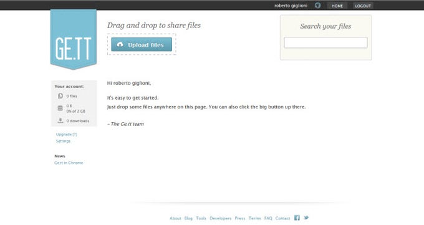Click the storage usage icon in account panel
Viewport: 424px width, 225px height.
(x=60, y=108)
